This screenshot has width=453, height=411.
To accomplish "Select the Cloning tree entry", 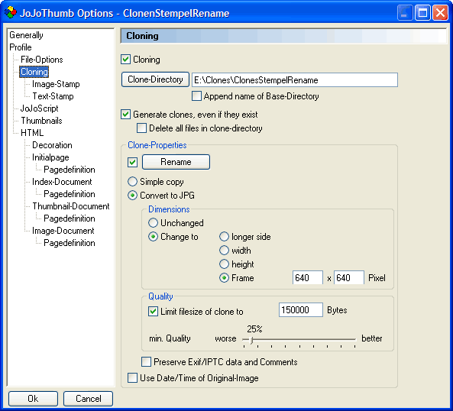I will click(x=34, y=72).
